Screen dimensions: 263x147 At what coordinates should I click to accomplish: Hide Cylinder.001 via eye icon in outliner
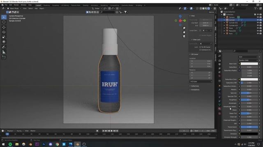point(258,23)
